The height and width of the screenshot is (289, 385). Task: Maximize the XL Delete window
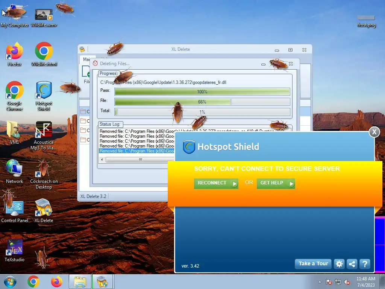tap(291, 50)
